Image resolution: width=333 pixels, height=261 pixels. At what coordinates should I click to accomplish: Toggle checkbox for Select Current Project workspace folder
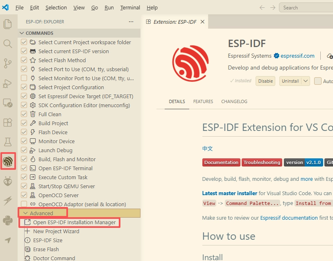(24, 42)
